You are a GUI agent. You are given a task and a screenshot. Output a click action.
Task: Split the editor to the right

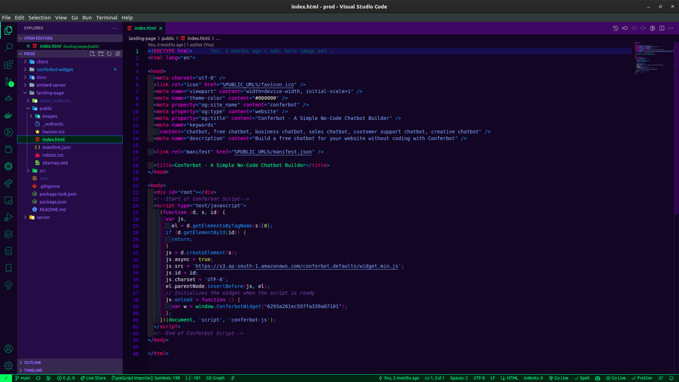[x=662, y=28]
